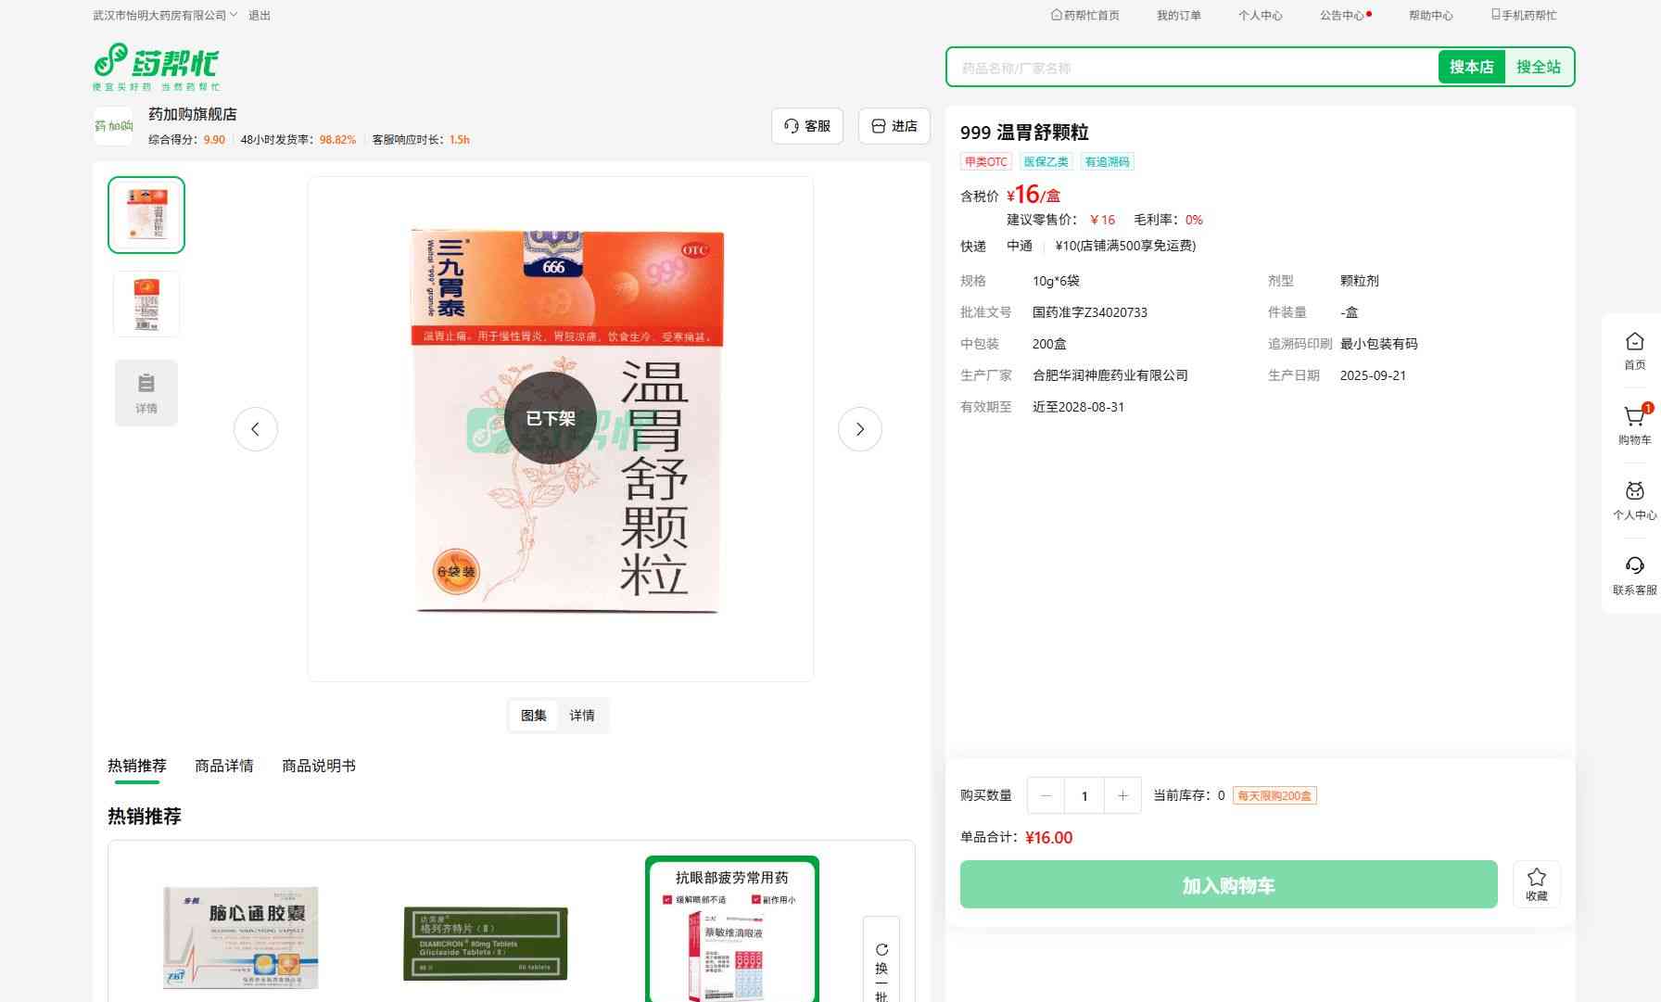Show previous product image with left arrow

tap(256, 429)
